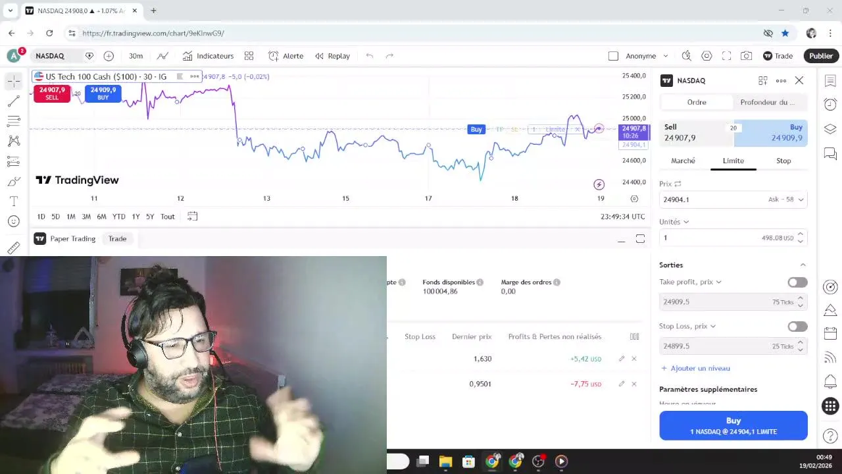Image resolution: width=842 pixels, height=474 pixels.
Task: Open the 30m interval selector
Action: tap(136, 56)
